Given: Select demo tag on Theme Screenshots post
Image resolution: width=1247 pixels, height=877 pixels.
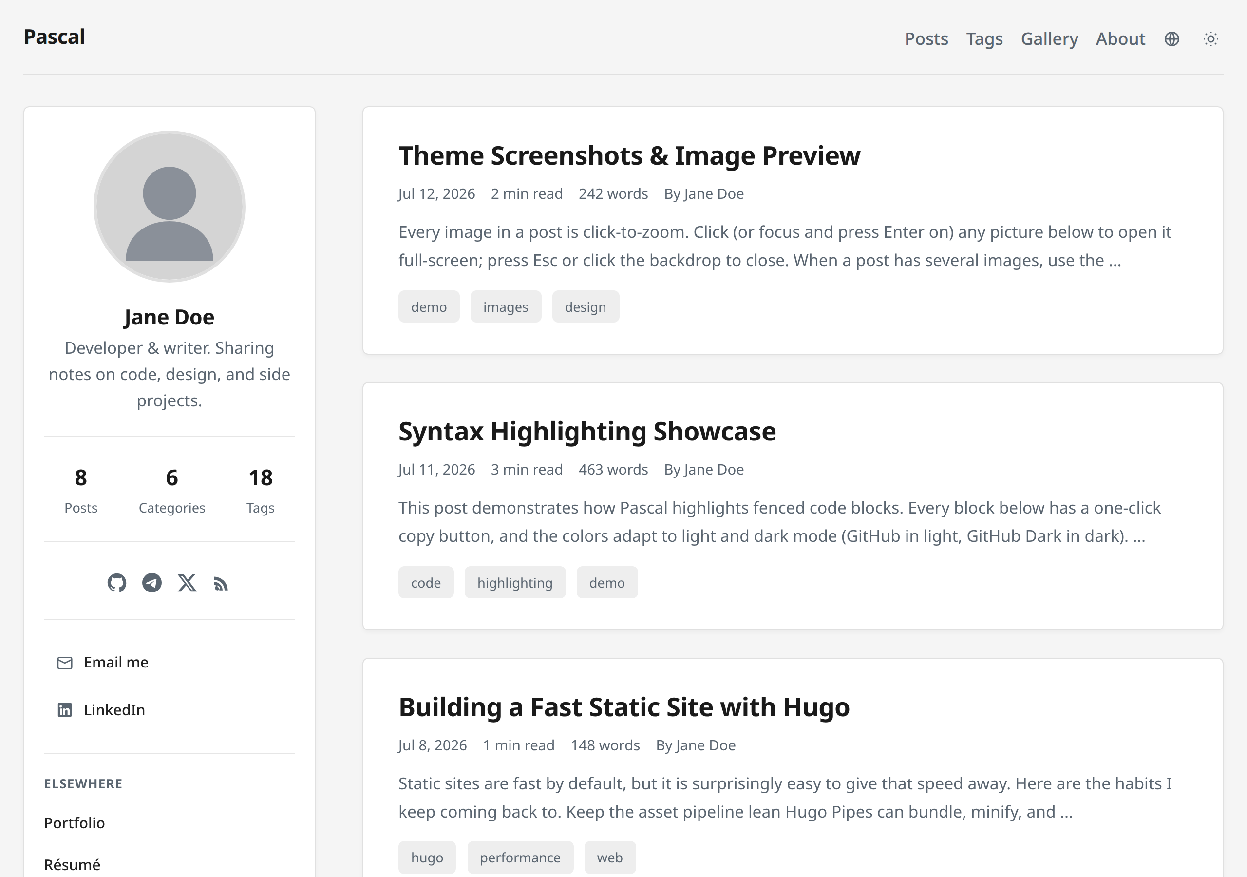Looking at the screenshot, I should pos(429,306).
